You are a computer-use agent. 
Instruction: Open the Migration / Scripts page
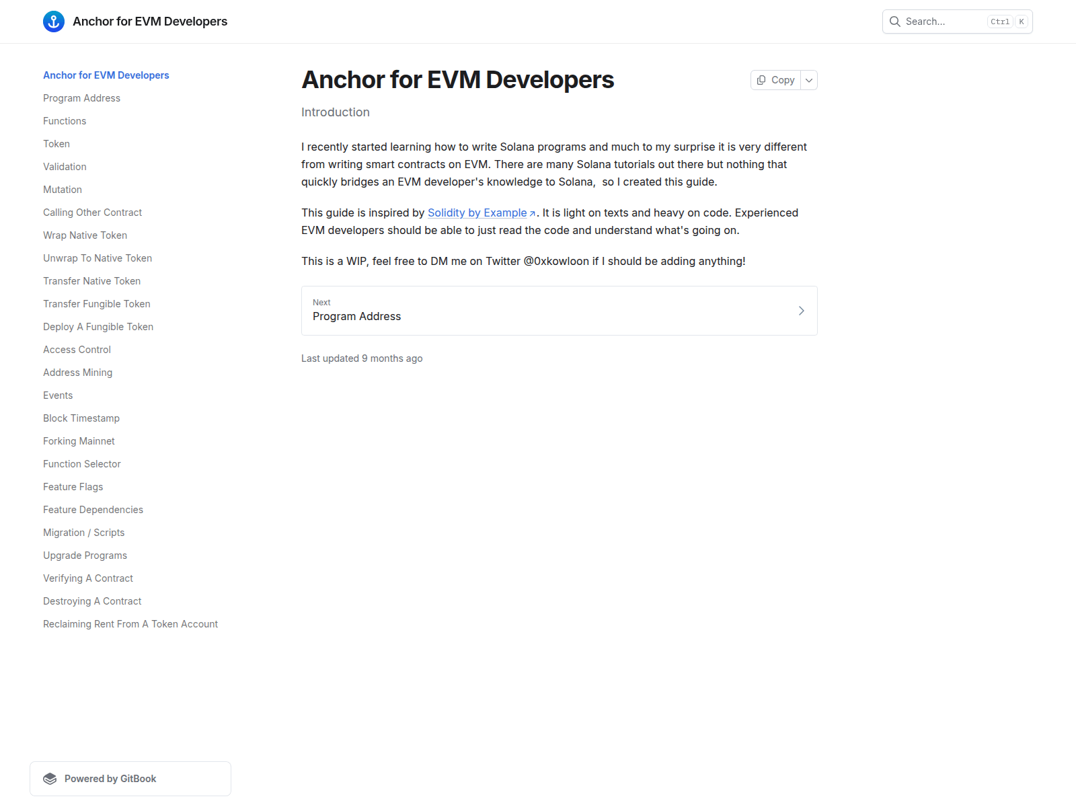pos(84,533)
